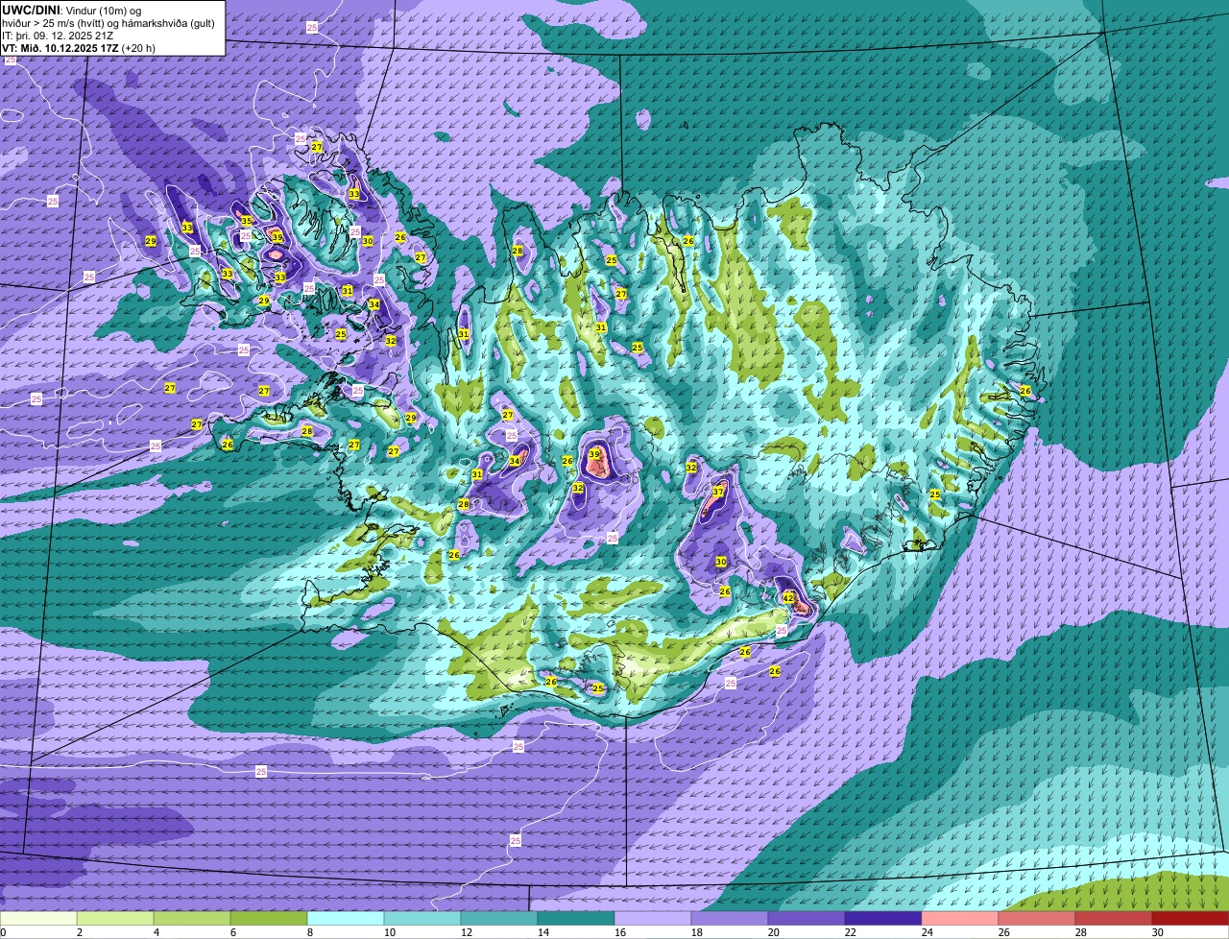Viewport: 1229px width, 939px height.
Task: Click the legend tick label '12'
Action: click(467, 932)
